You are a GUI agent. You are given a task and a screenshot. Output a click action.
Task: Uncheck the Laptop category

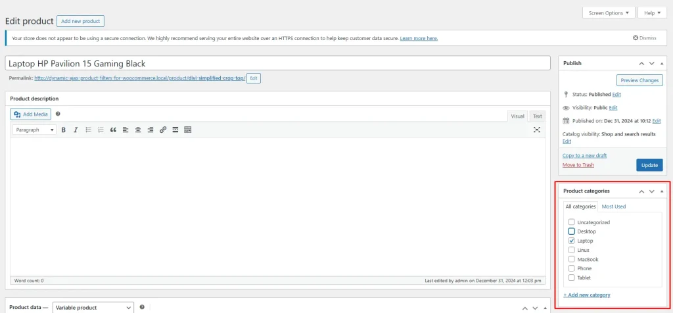tap(571, 241)
